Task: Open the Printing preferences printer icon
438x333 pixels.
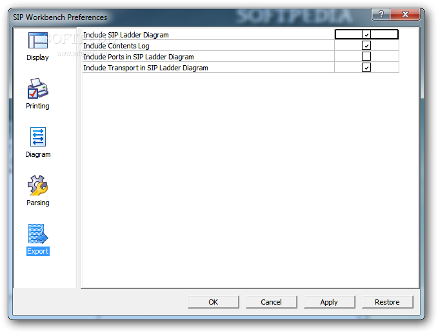Action: pos(37,88)
